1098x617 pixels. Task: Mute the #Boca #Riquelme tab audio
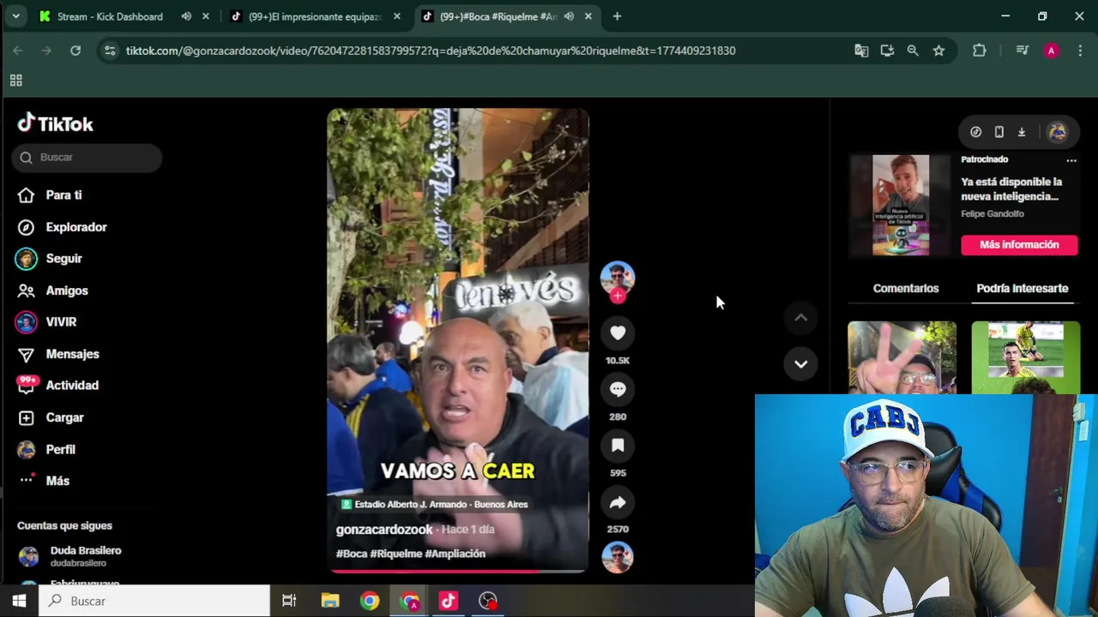(x=569, y=16)
